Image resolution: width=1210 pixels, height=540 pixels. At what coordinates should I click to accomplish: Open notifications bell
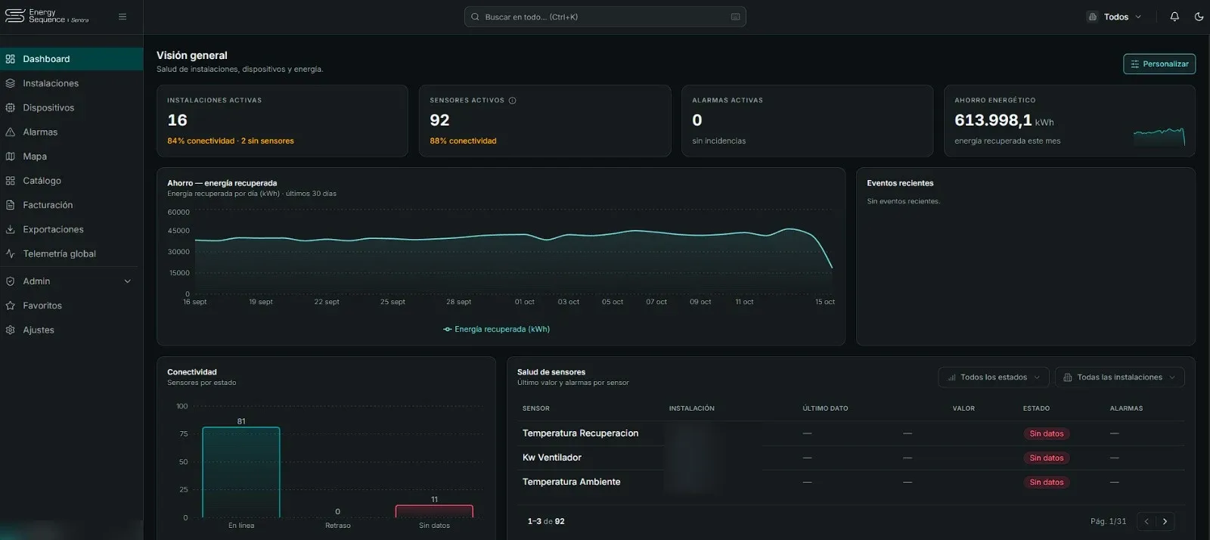[1174, 17]
